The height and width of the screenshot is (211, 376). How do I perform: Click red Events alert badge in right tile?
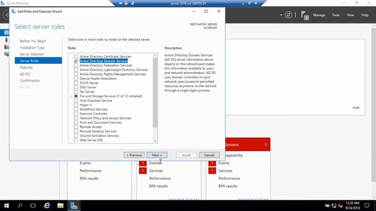tap(212, 163)
